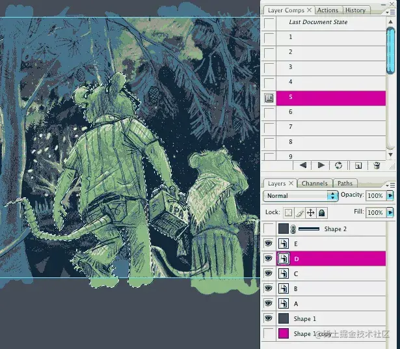Screen dimensions: 400x349
Task: Toggle Last Document State apply box
Action: click(x=269, y=23)
